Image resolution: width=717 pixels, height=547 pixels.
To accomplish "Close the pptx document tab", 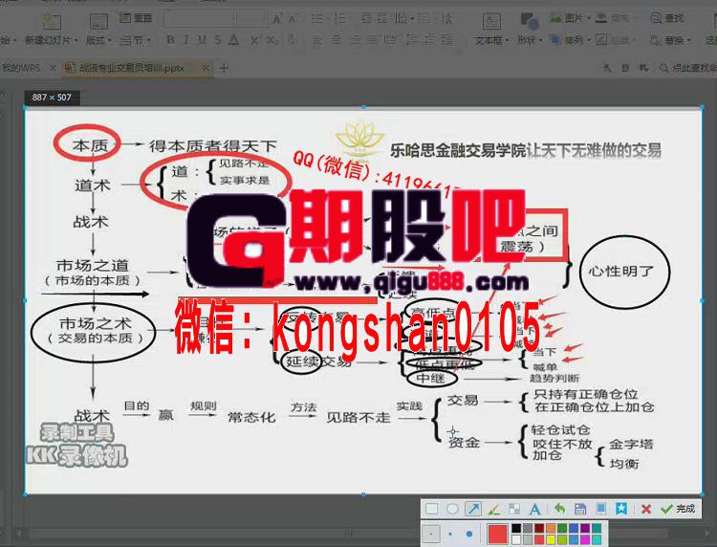I will [x=206, y=68].
